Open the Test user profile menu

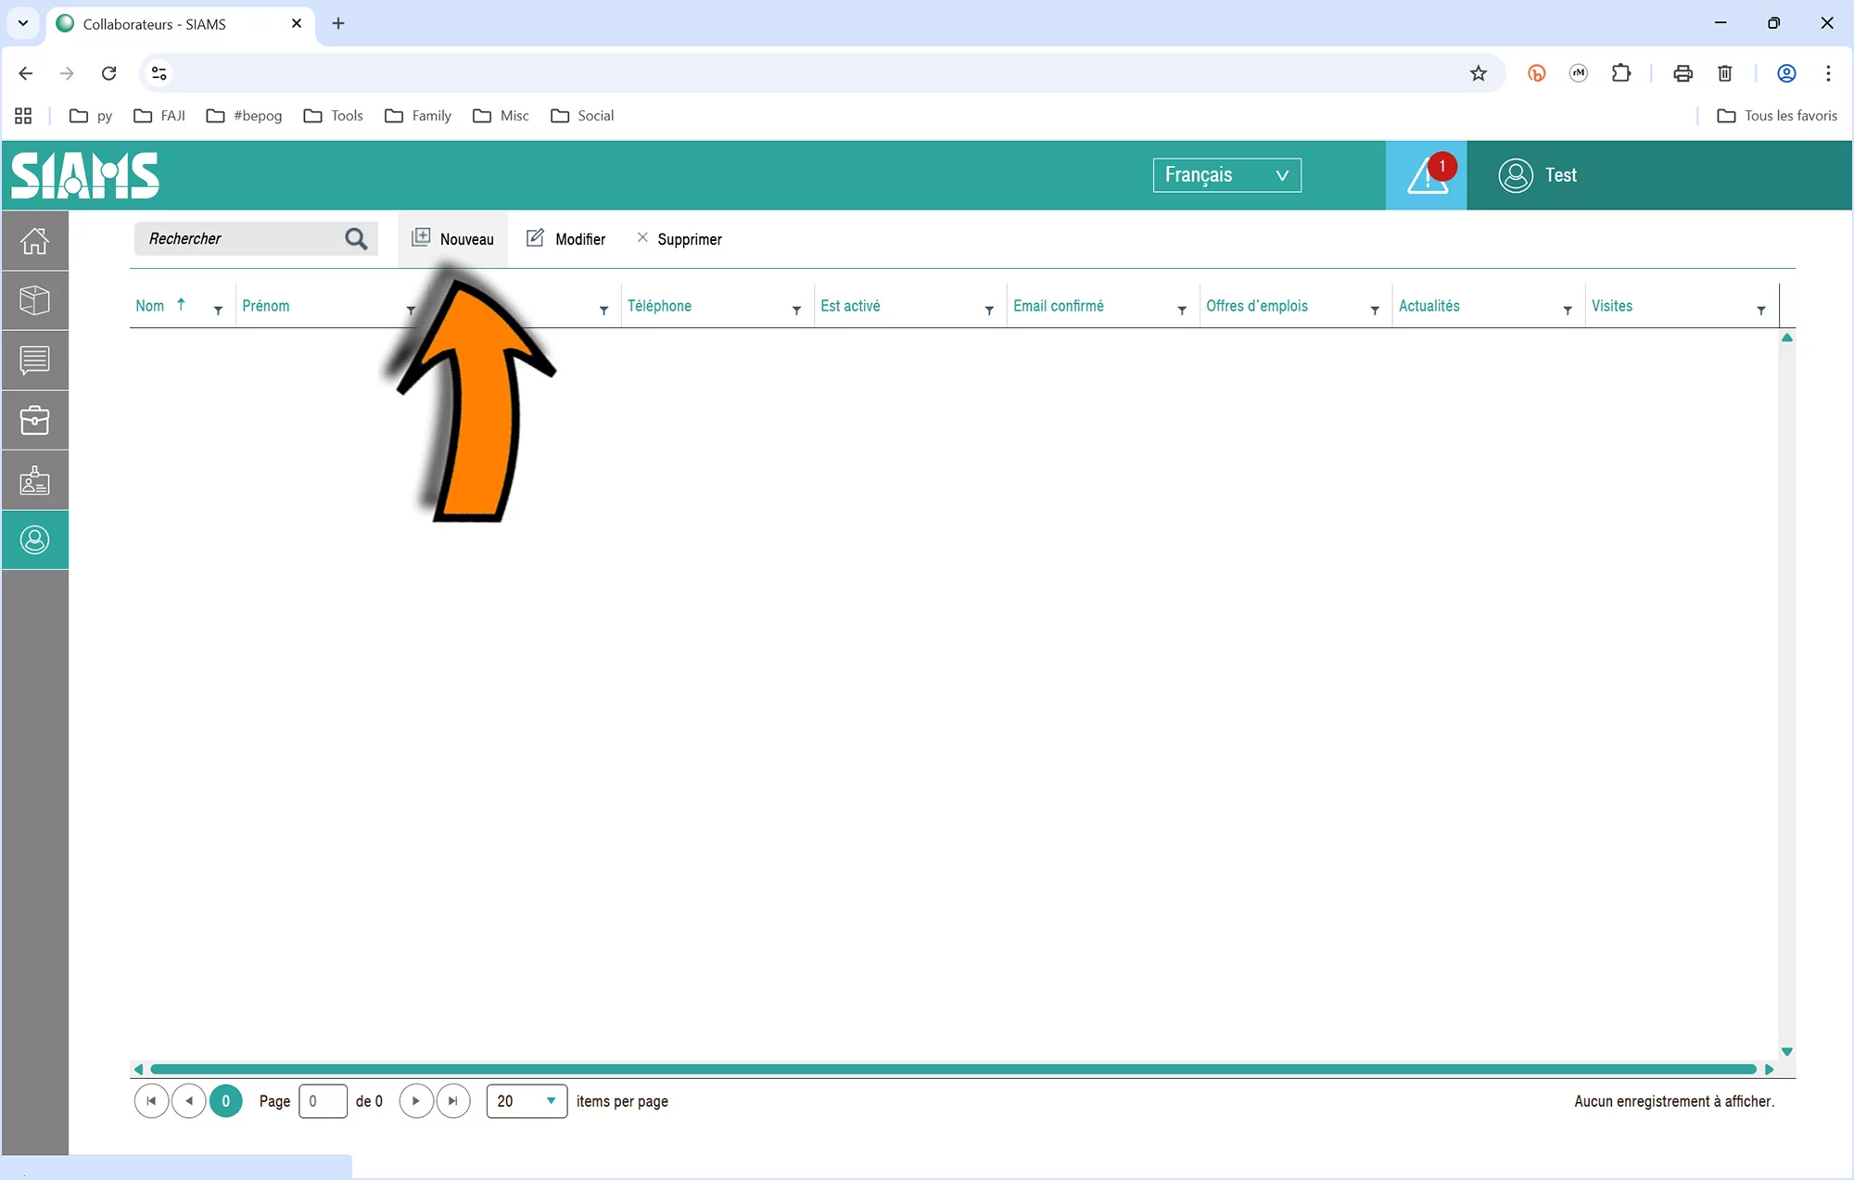[x=1539, y=175]
